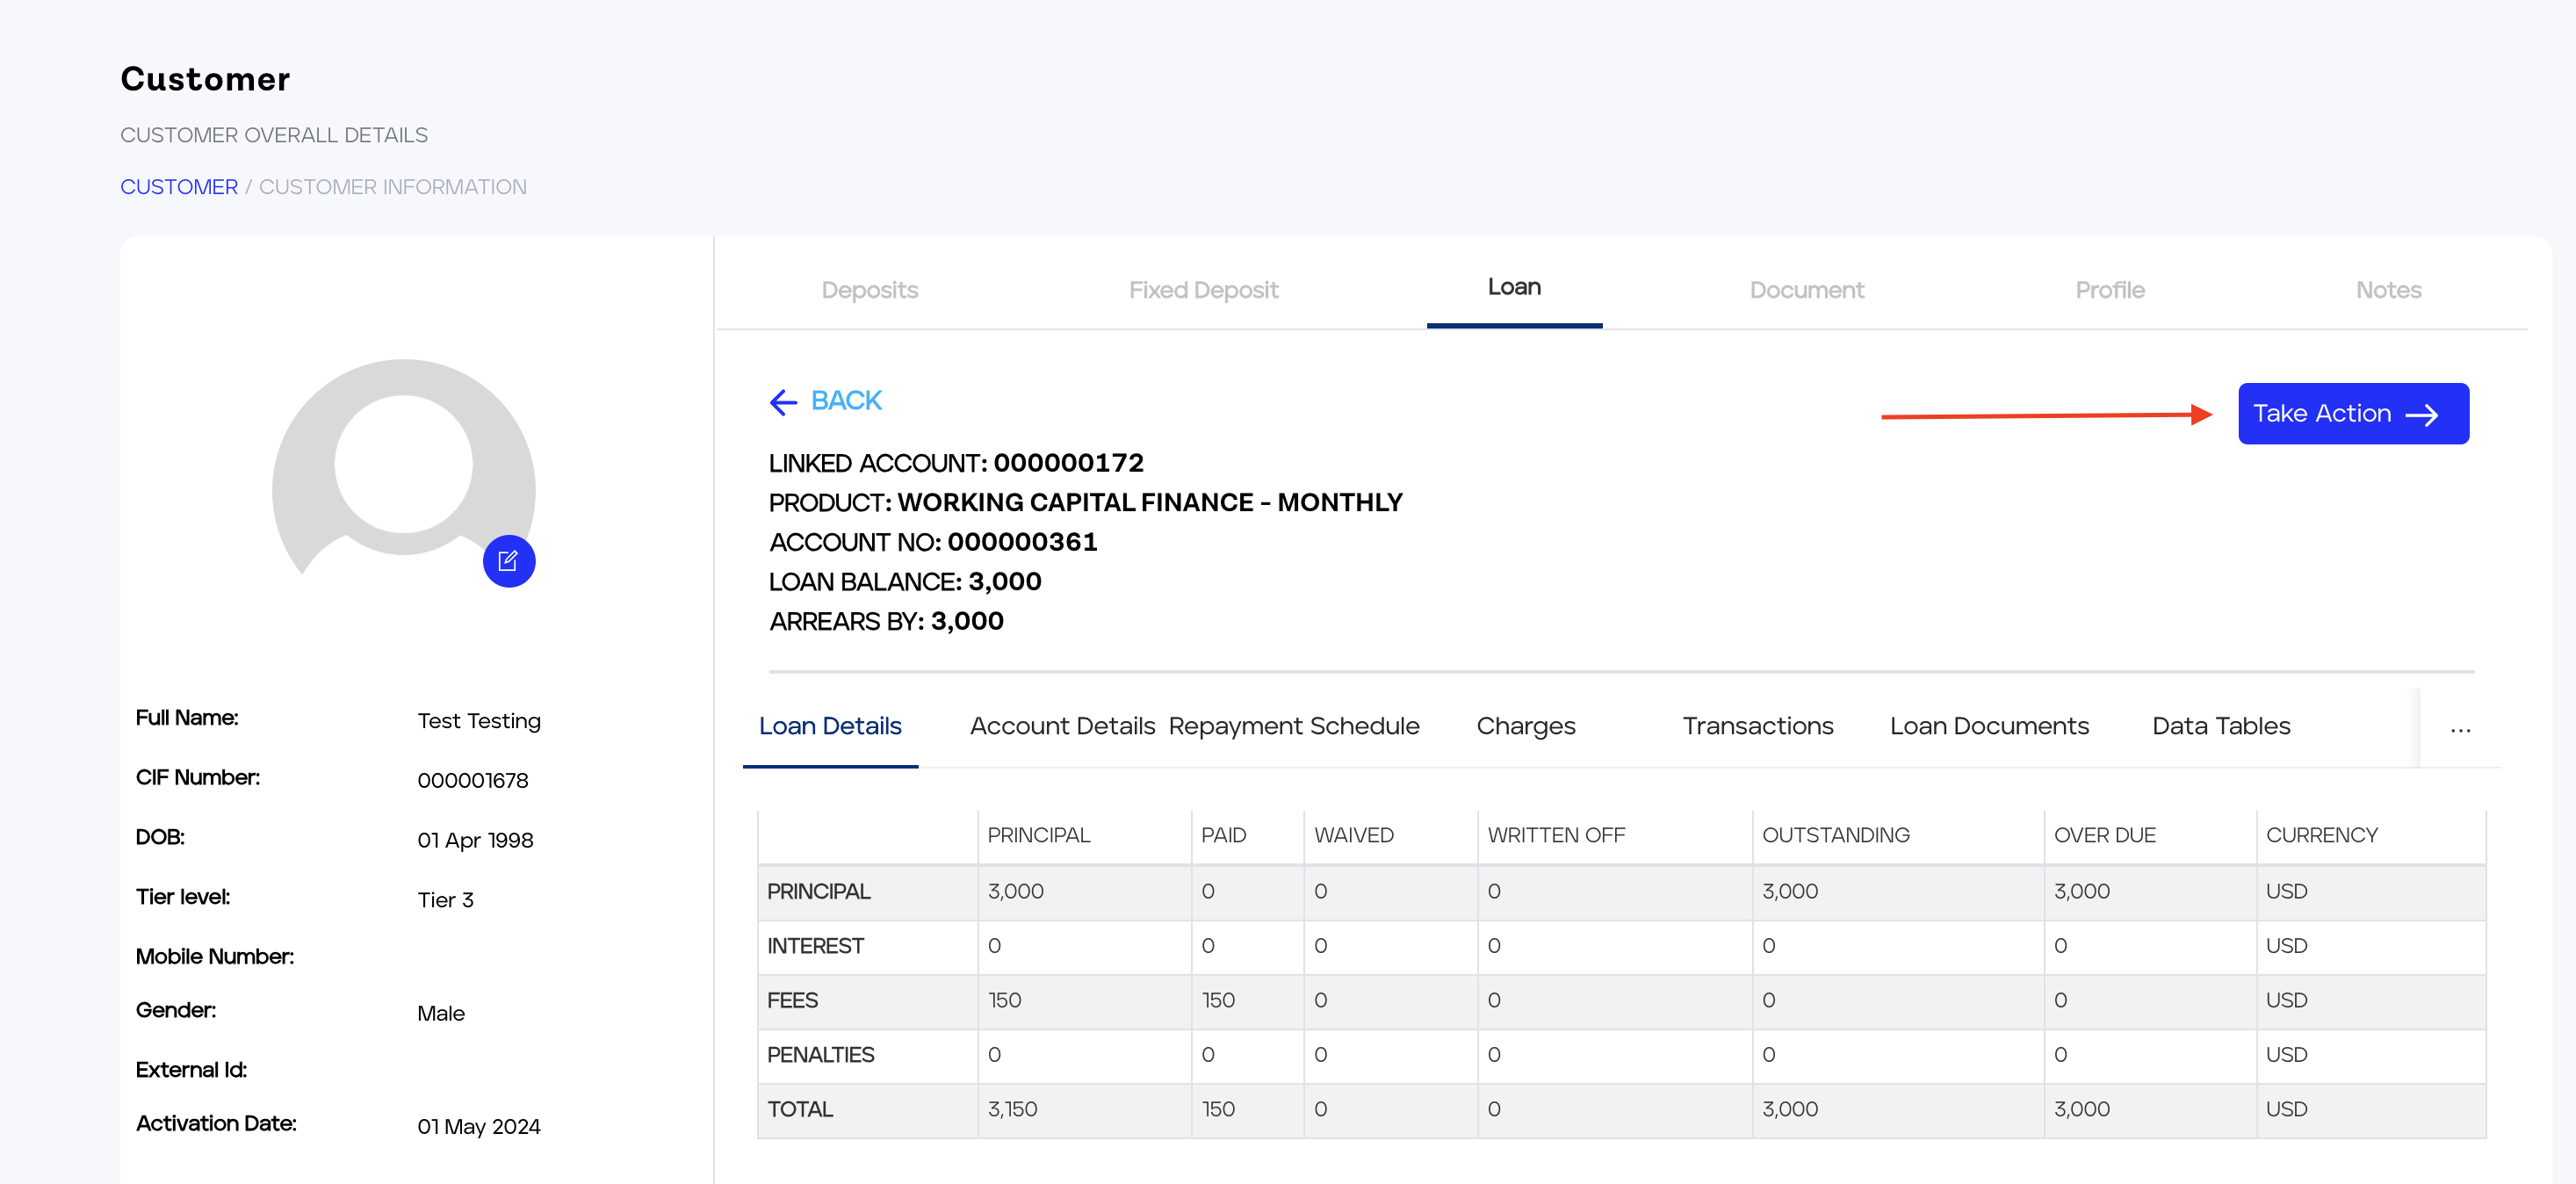The image size is (2576, 1184).
Task: Switch to the Fixed Deposit tab
Action: [1203, 290]
